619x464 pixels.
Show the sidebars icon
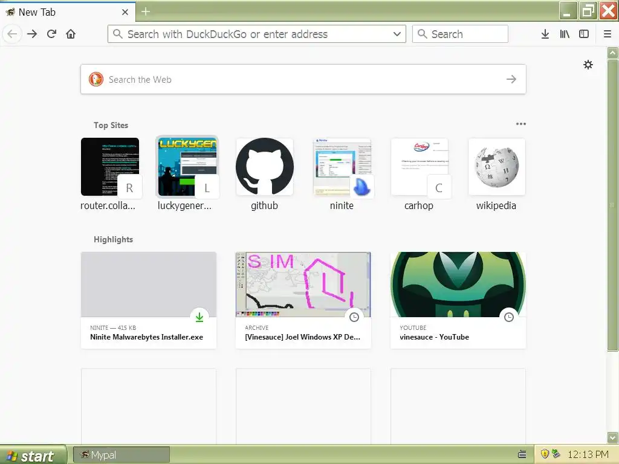click(584, 34)
